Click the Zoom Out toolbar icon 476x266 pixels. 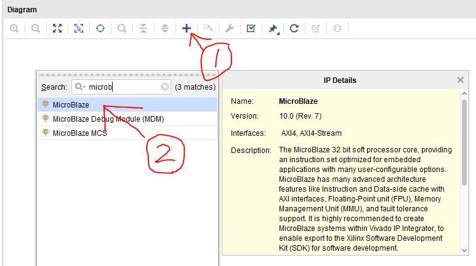(x=36, y=28)
